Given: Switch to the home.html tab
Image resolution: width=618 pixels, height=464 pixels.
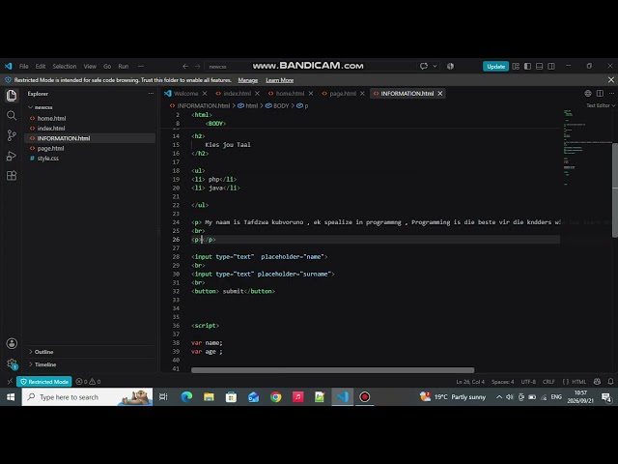Looking at the screenshot, I should point(291,94).
